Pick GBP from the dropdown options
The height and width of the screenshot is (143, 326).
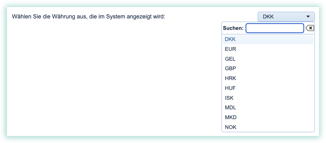[x=230, y=69]
